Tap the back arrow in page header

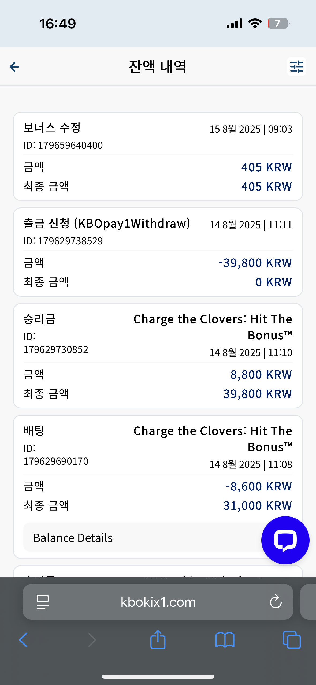tap(14, 67)
